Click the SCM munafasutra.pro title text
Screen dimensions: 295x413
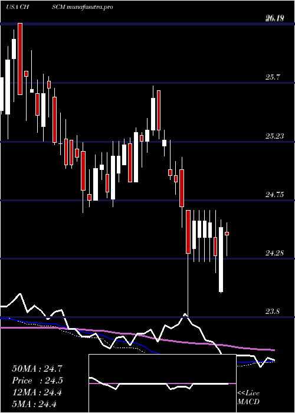tap(83, 7)
